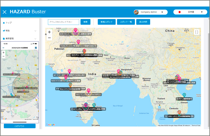Click the paper plane icon beside 報告
The image size is (210, 136).
coord(4,31)
